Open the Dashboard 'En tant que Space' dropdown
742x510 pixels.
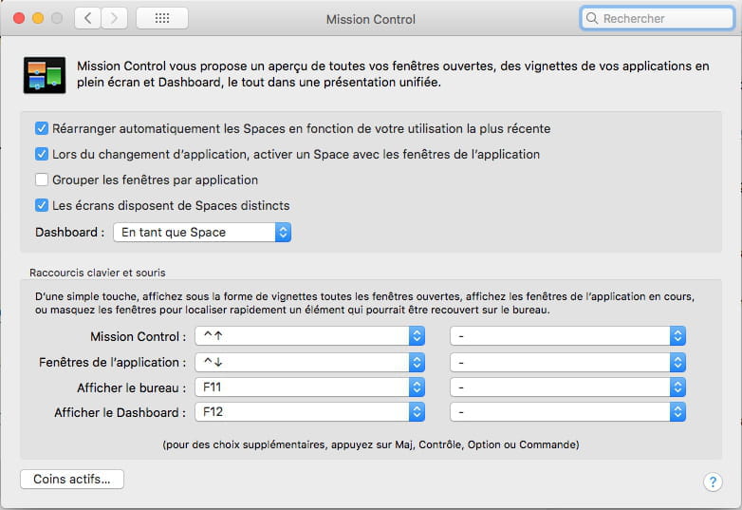202,232
